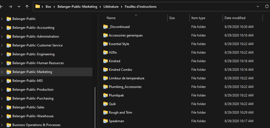Click the Plumbing_Accessories folder icon
Screen dimensions: 270x128
(x=106, y=87)
